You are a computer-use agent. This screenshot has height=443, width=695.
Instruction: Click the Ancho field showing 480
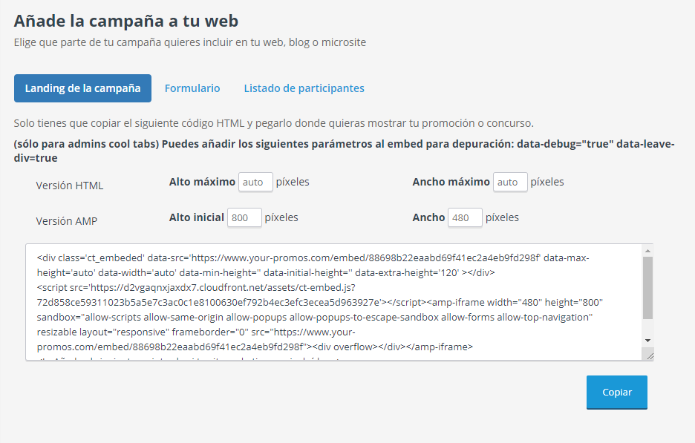pyautogui.click(x=465, y=217)
